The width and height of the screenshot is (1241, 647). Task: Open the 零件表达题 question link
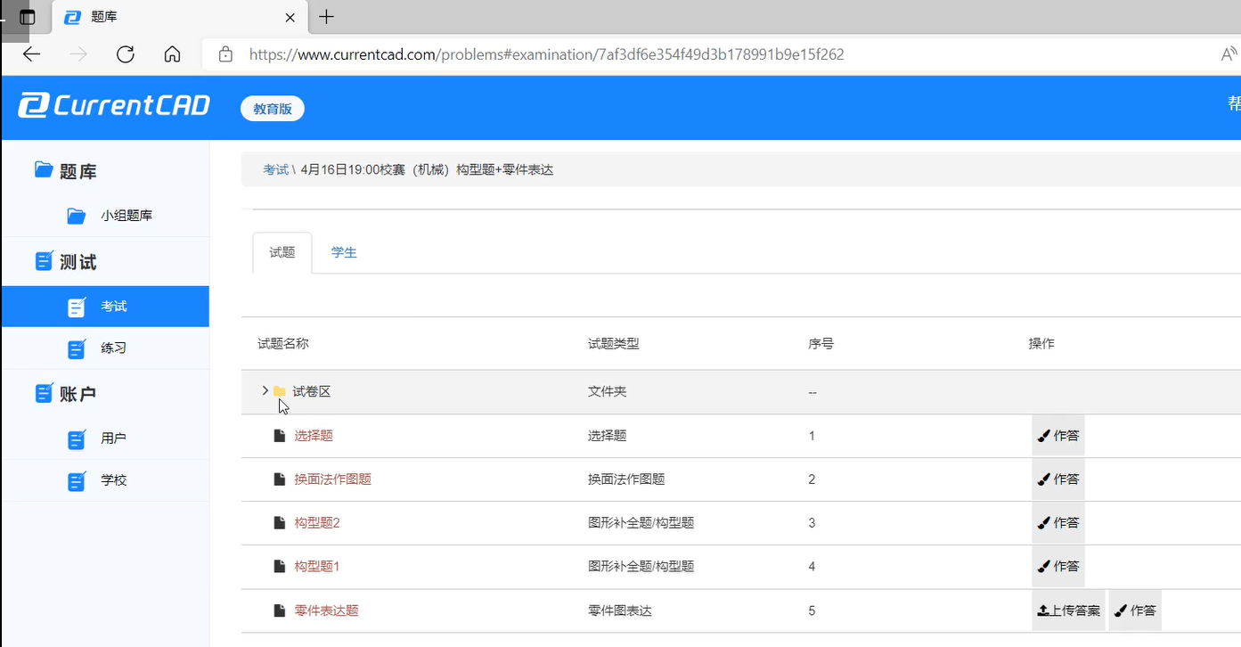pos(326,611)
